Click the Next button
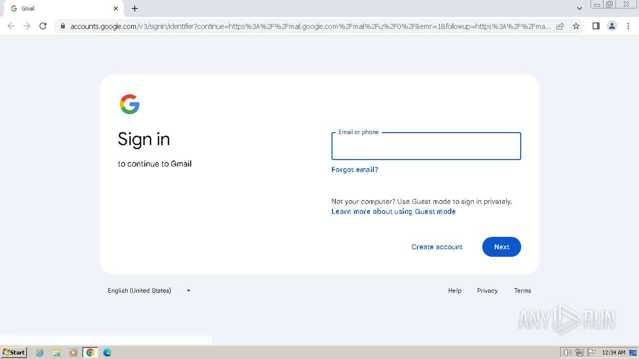The height and width of the screenshot is (359, 639). click(502, 247)
